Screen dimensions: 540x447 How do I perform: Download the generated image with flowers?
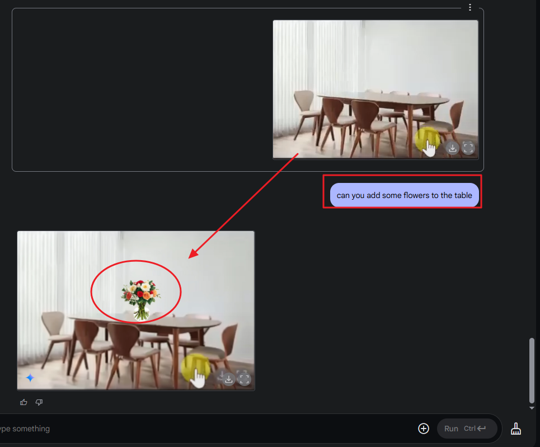click(228, 379)
